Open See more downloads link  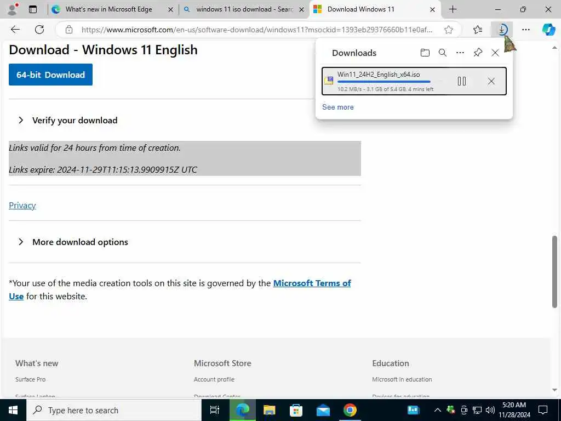(x=337, y=107)
